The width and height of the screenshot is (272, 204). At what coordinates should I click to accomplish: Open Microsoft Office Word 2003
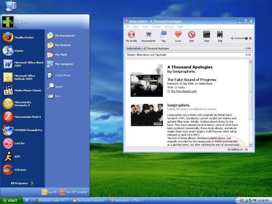(x=23, y=64)
